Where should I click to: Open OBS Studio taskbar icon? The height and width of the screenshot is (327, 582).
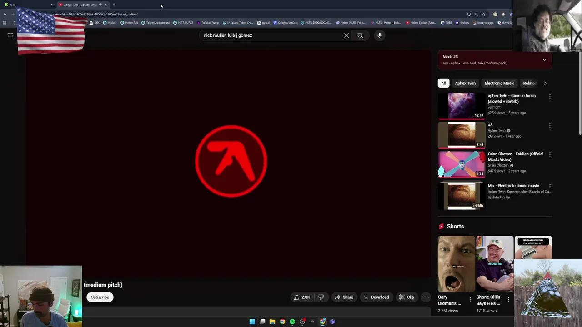point(302,322)
